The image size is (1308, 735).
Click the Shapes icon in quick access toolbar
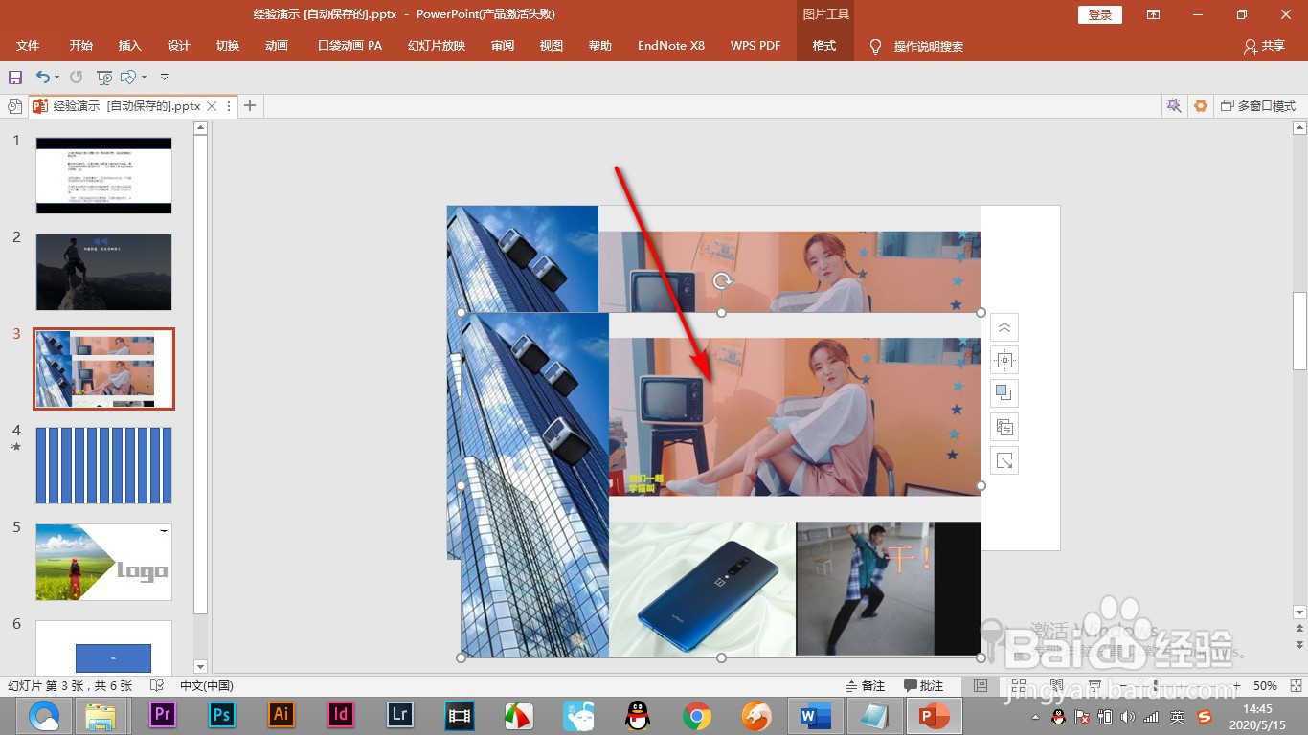click(x=128, y=77)
